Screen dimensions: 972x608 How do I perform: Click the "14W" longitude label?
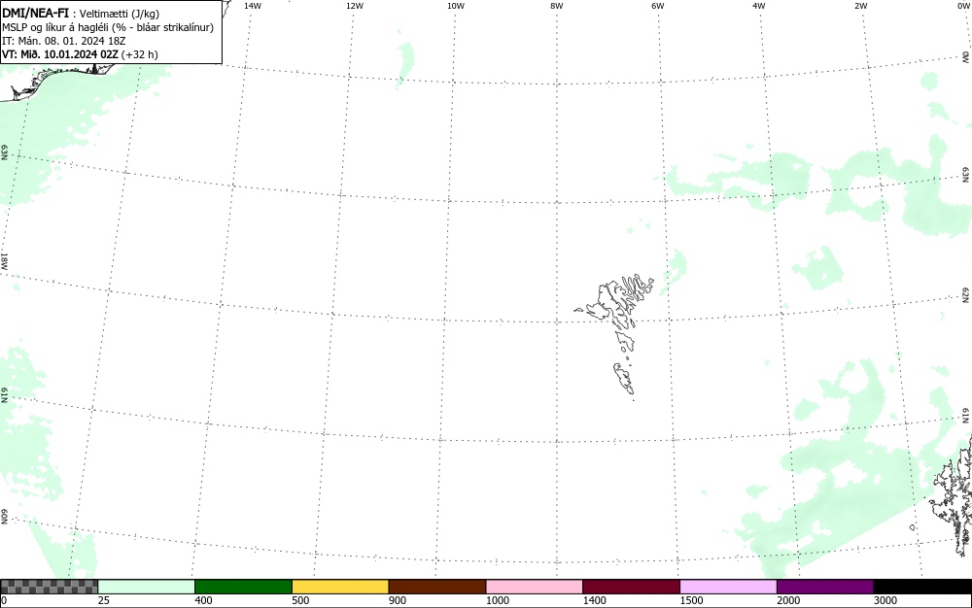[253, 6]
